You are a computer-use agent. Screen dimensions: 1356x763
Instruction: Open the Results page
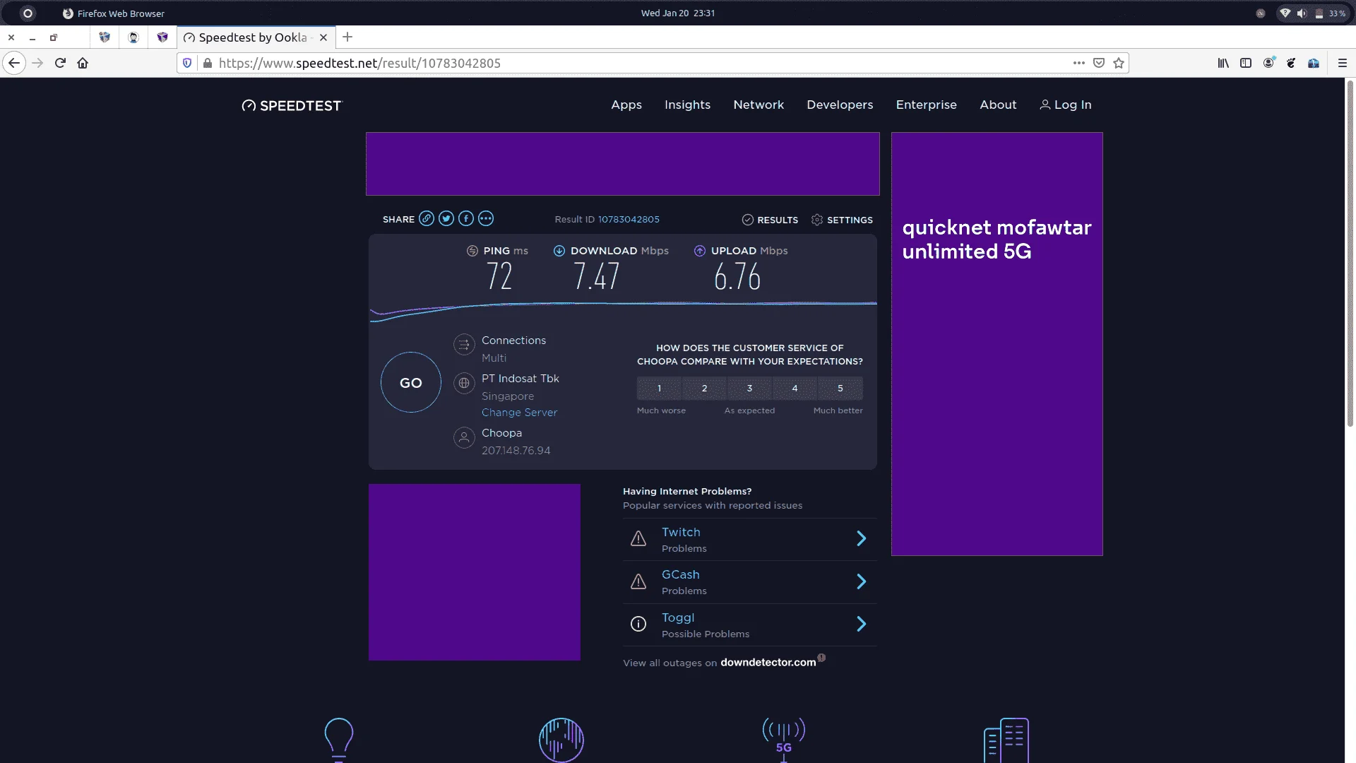coord(770,220)
